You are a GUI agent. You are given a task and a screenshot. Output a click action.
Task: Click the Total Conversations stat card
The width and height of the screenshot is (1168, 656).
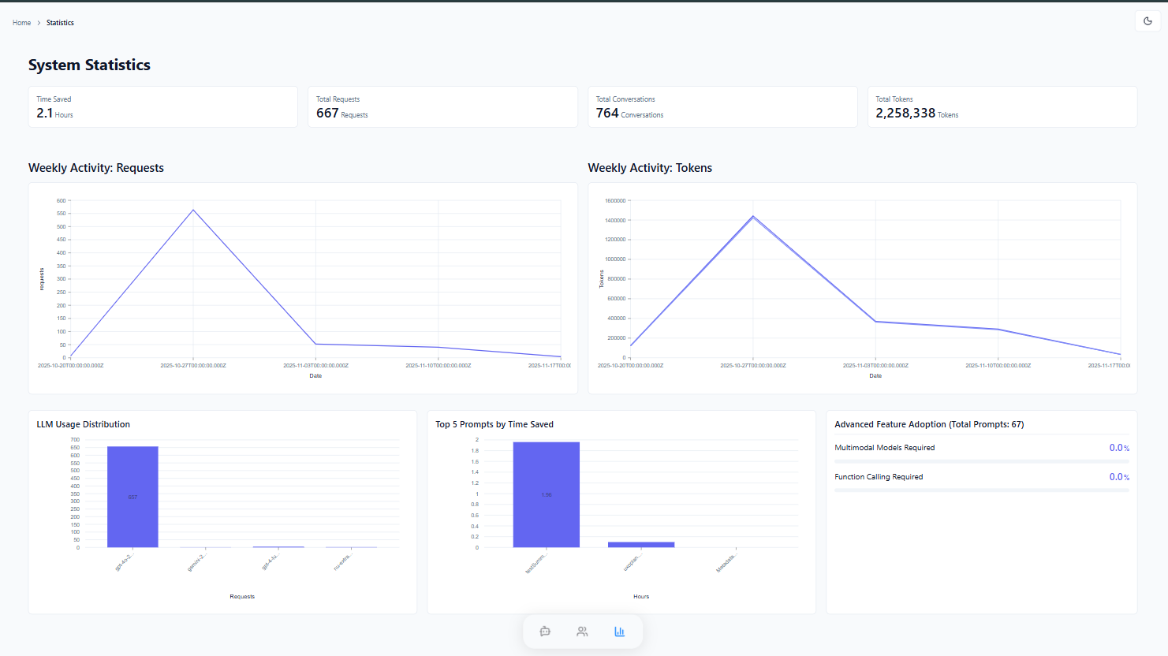(722, 106)
